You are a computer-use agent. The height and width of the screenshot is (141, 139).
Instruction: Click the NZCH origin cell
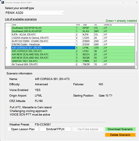(88, 54)
